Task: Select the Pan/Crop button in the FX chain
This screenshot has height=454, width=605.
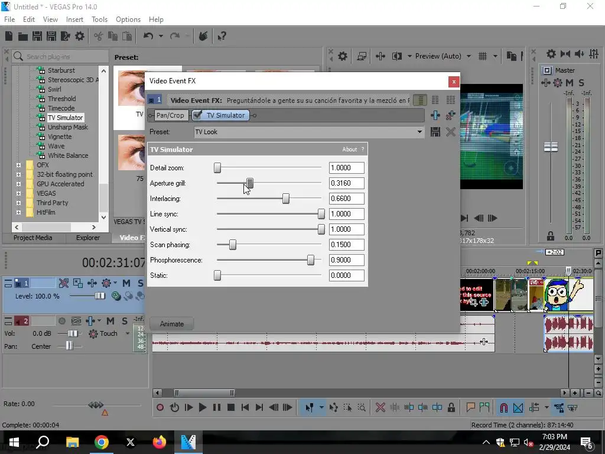Action: tap(170, 115)
